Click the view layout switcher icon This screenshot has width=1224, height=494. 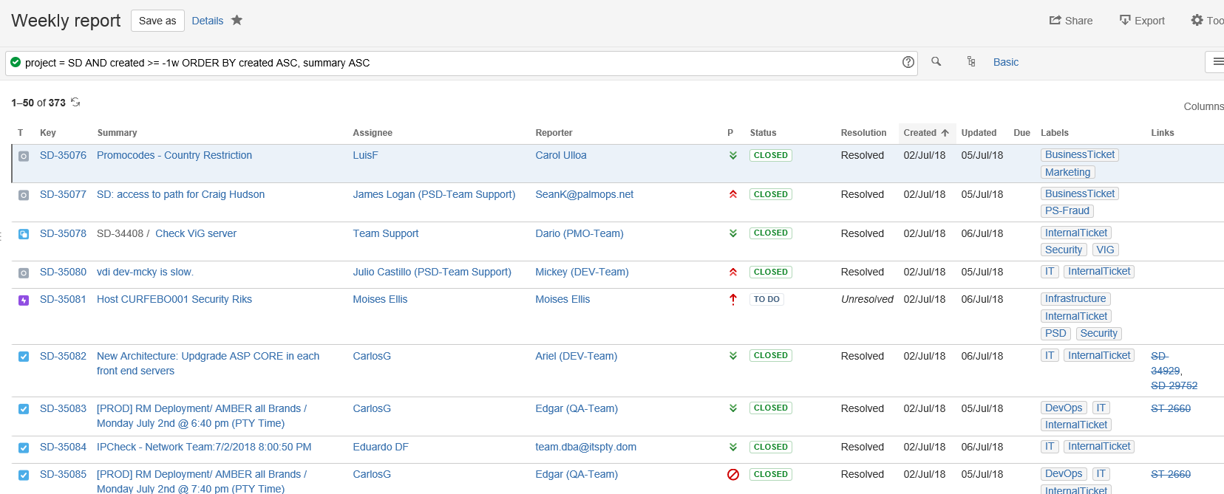tap(1215, 62)
